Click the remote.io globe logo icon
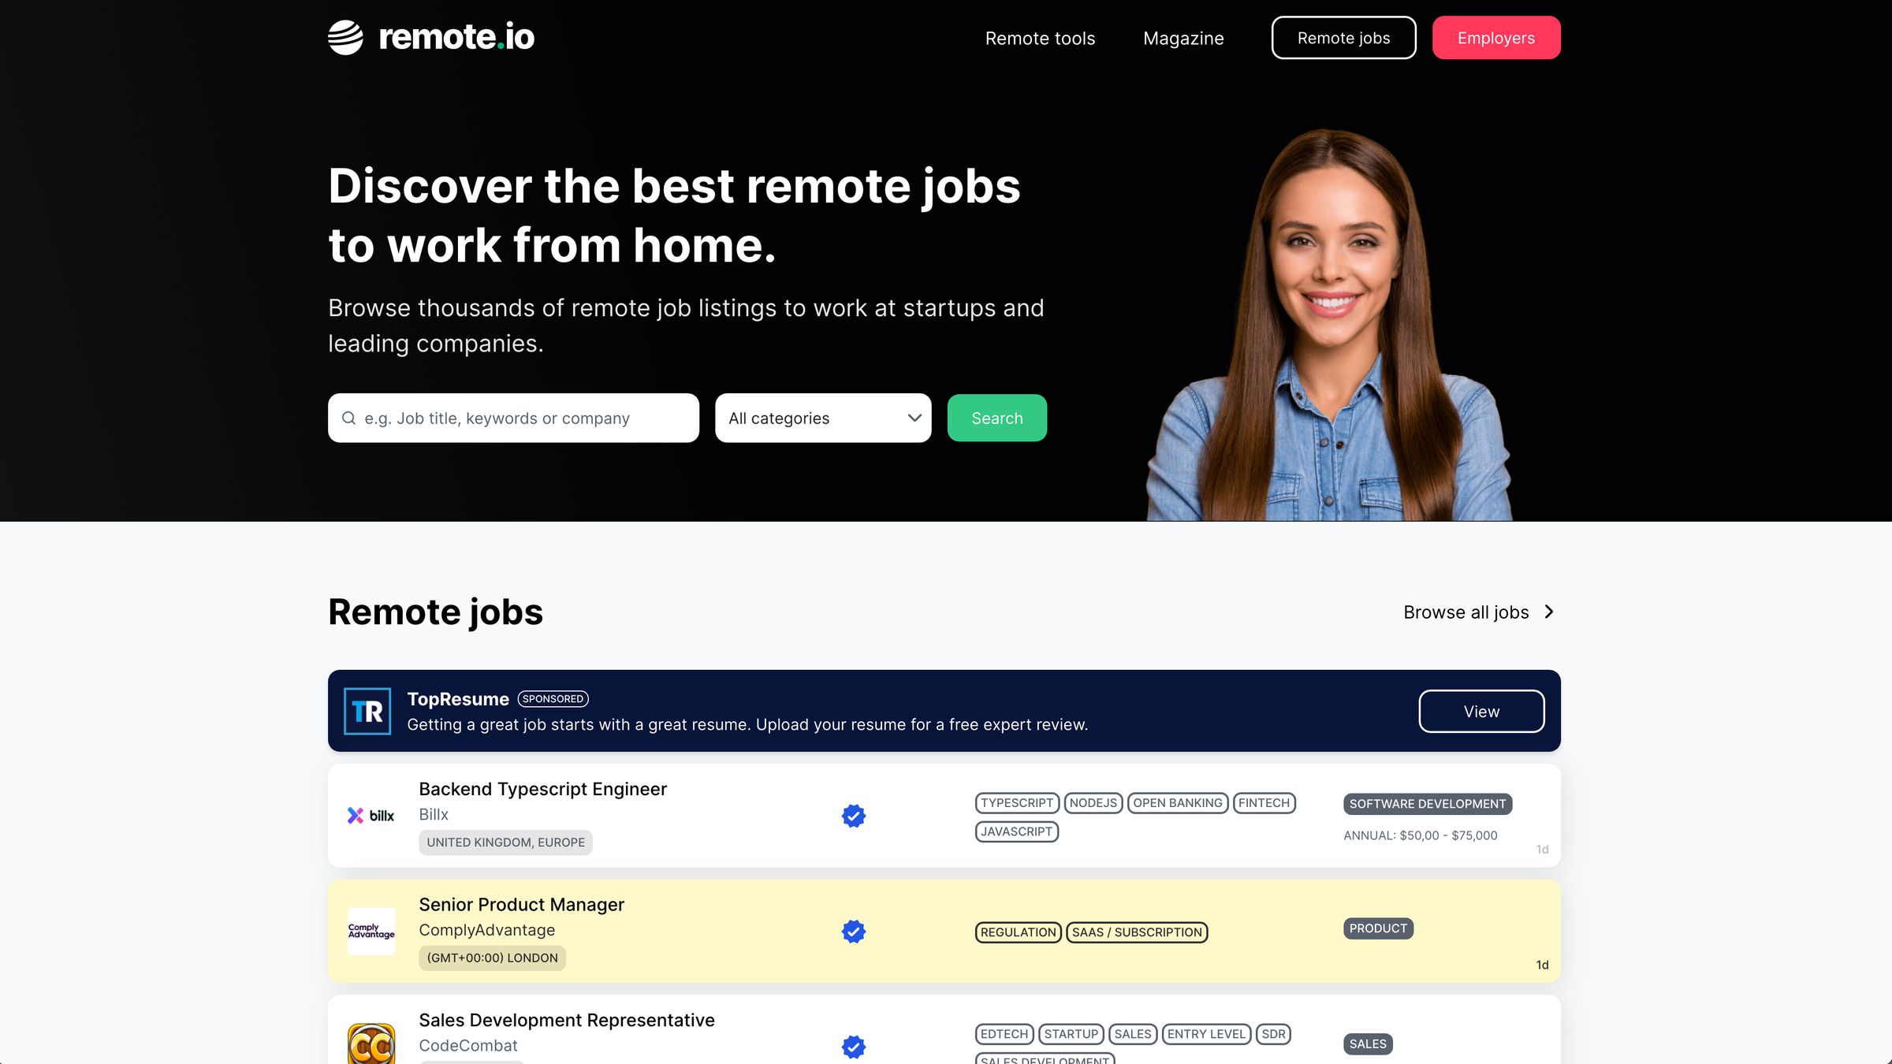Image resolution: width=1892 pixels, height=1064 pixels. [x=345, y=37]
